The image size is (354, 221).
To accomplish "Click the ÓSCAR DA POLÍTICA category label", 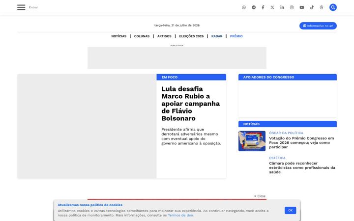I will (x=286, y=133).
